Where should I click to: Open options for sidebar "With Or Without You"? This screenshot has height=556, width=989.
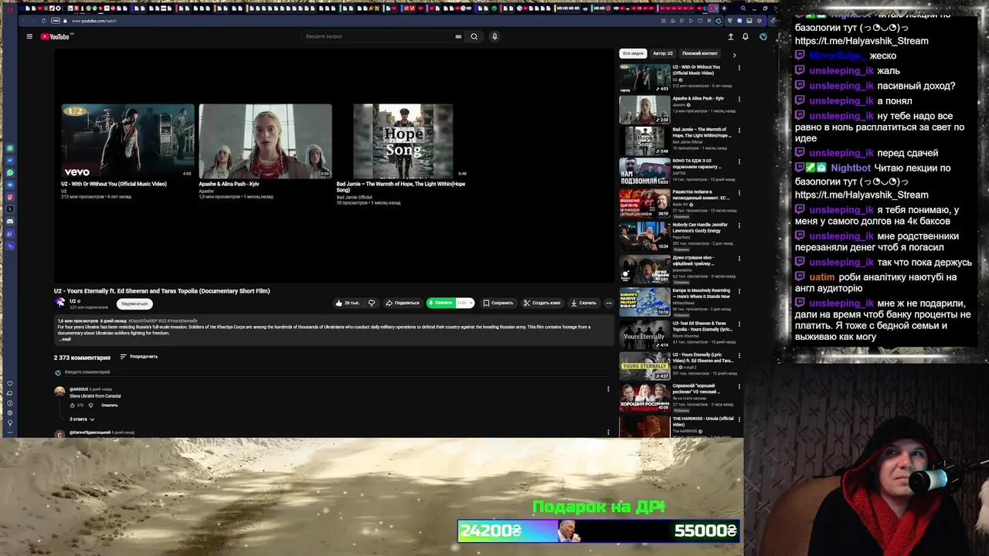click(x=739, y=68)
